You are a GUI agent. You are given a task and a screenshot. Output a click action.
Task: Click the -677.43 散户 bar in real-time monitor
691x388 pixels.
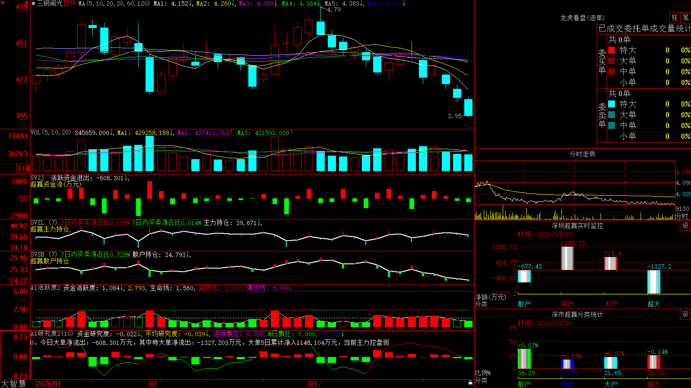tap(524, 276)
